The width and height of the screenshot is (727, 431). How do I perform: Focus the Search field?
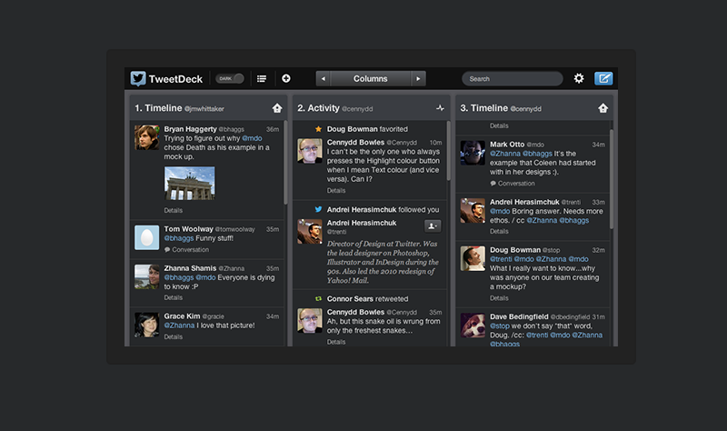(513, 78)
